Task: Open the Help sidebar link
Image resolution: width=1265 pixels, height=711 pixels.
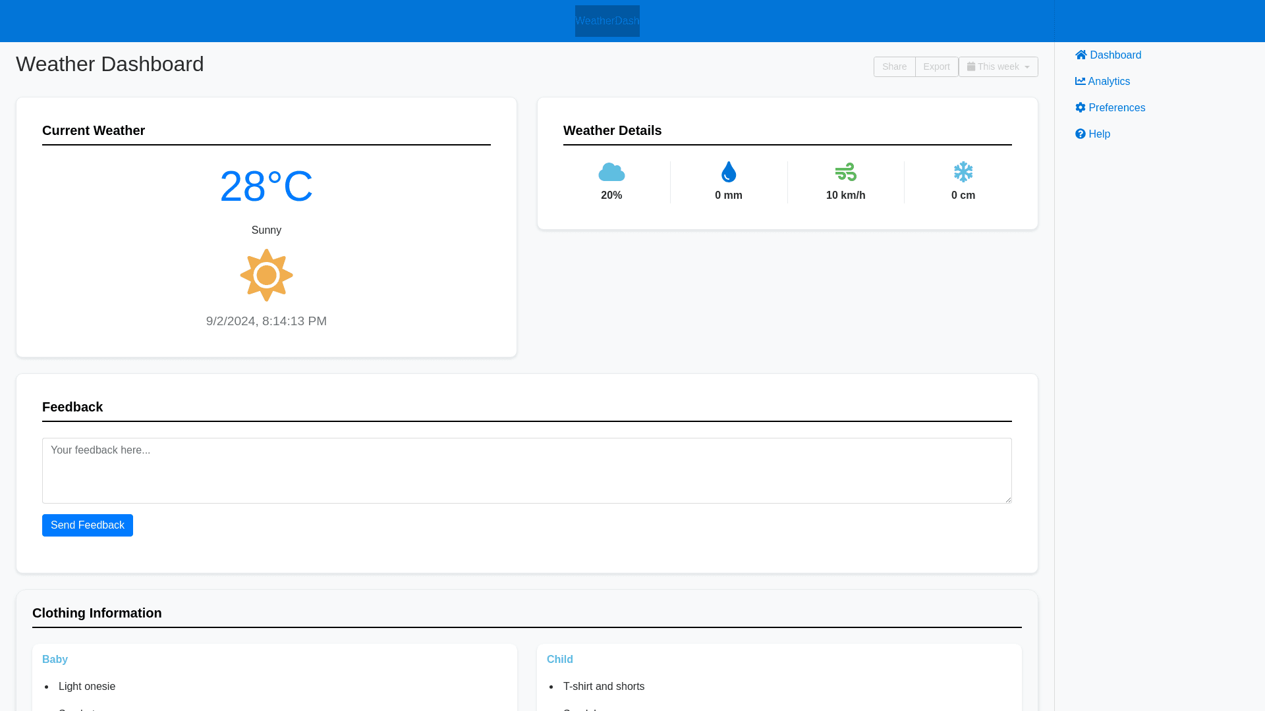Action: pos(1099,134)
